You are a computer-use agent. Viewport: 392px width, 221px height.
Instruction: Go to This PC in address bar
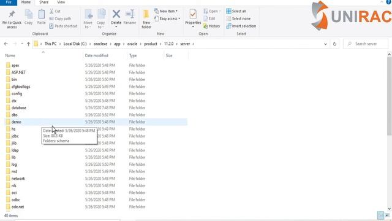50,44
